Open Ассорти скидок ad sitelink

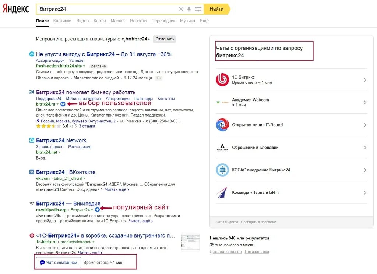pyautogui.click(x=50, y=61)
